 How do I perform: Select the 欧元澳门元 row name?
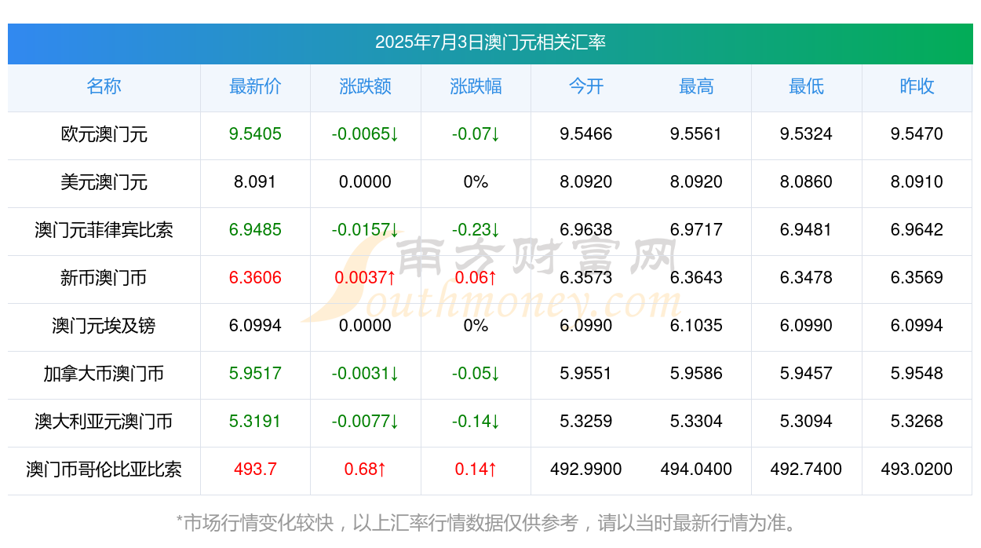pyautogui.click(x=104, y=134)
